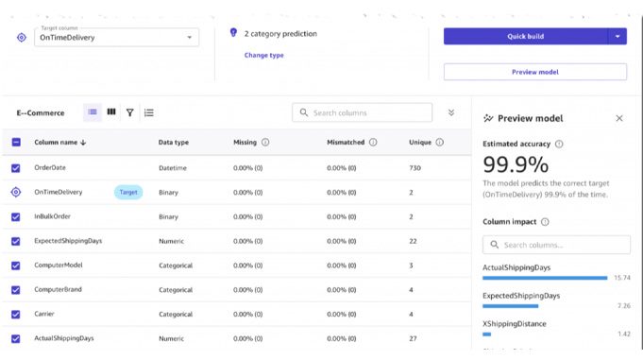This screenshot has height=360, width=643.
Task: Deselect all columns via header checkbox
Action: click(16, 142)
